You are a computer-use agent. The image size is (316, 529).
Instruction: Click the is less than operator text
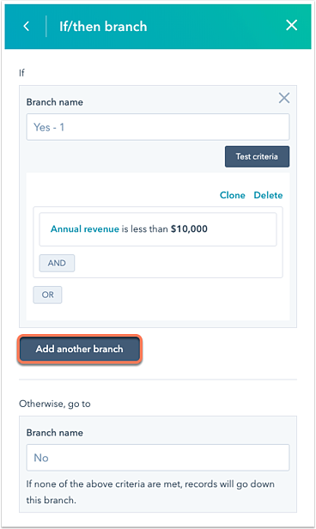145,229
